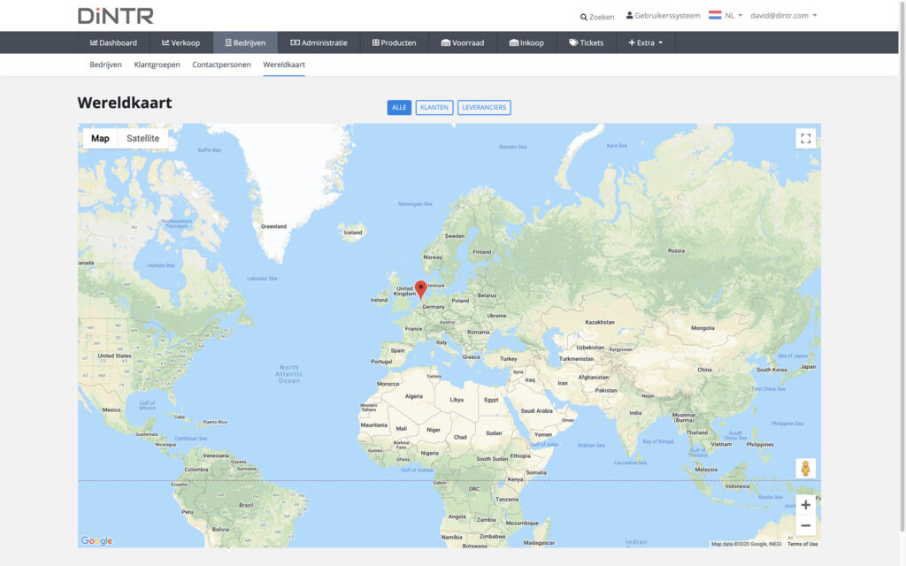Toggle fullscreen map view
Image resolution: width=906 pixels, height=566 pixels.
(805, 139)
